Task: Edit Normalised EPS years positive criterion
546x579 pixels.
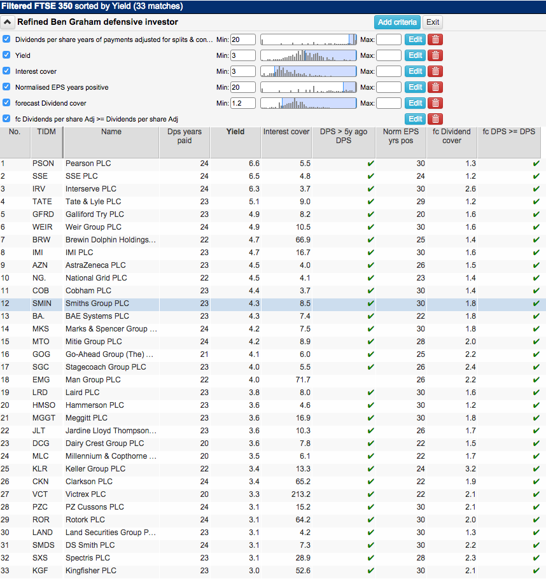Action: pyautogui.click(x=415, y=87)
